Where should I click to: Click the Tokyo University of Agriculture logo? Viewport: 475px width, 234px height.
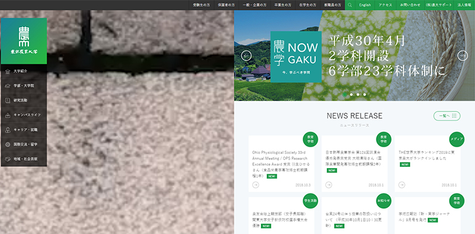coord(24,41)
